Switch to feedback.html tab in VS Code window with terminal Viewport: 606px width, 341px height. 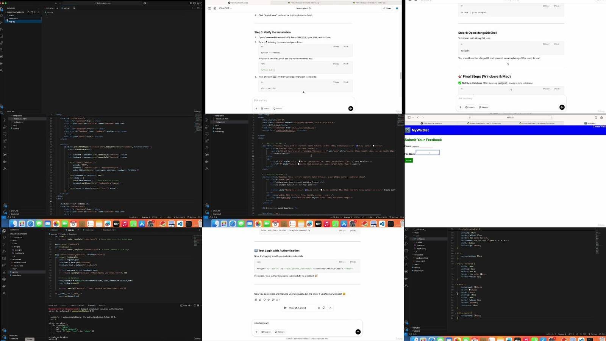109,230
